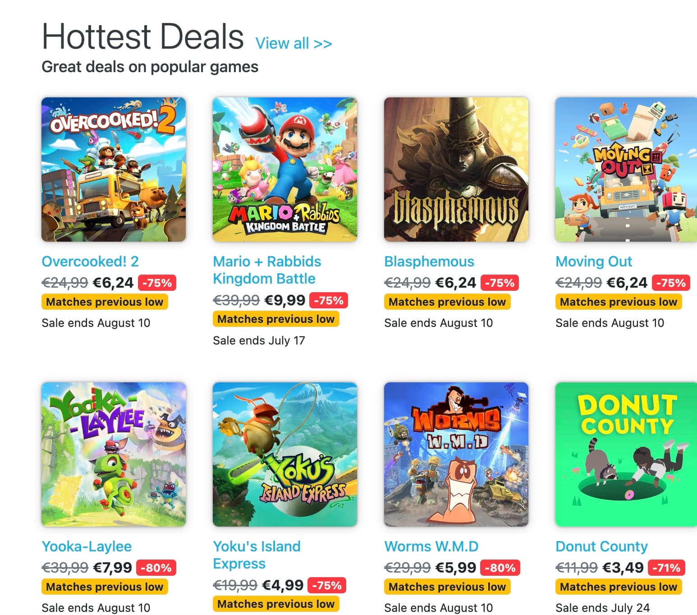Click Matches previous low under Blasphemous
This screenshot has height=615, width=697.
pos(447,302)
